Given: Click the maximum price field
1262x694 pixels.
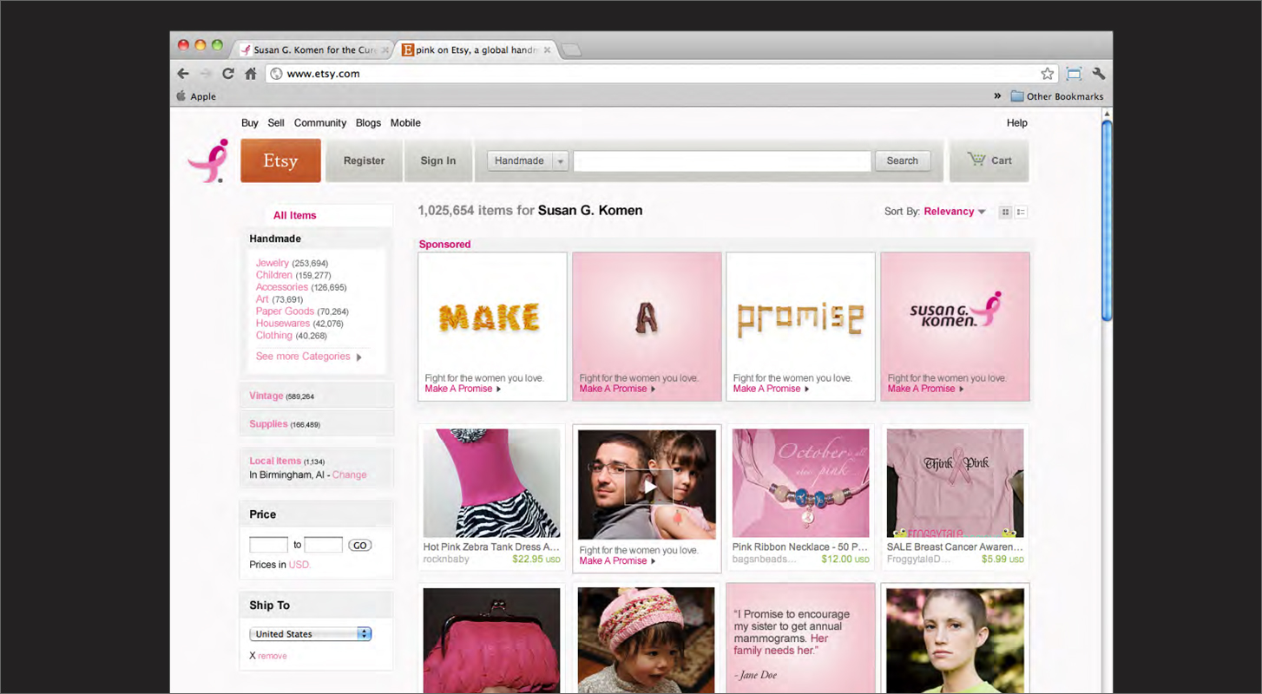Looking at the screenshot, I should click(x=323, y=545).
